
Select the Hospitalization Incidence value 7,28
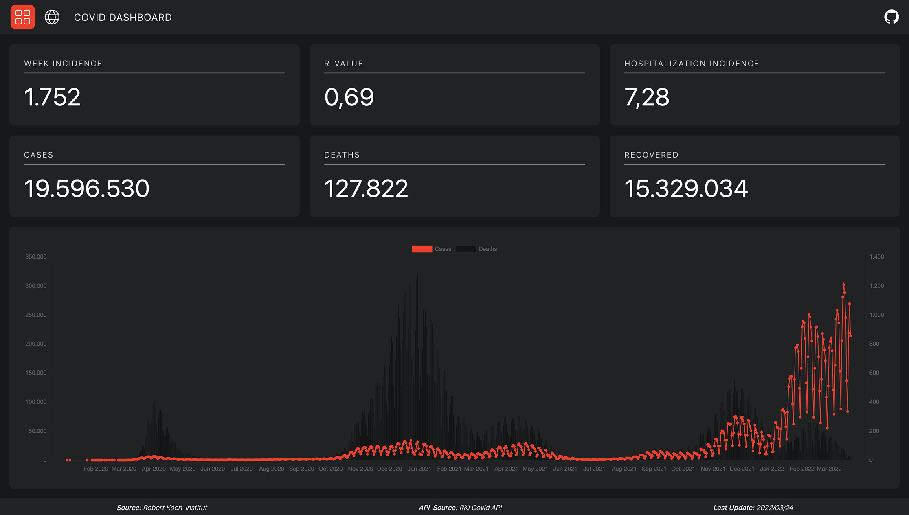647,97
